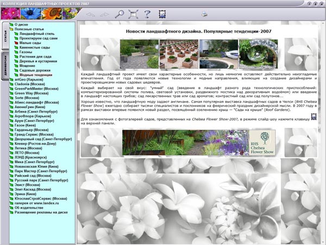
Task: Select Ландшафтный стиль article
Action: 38,34
